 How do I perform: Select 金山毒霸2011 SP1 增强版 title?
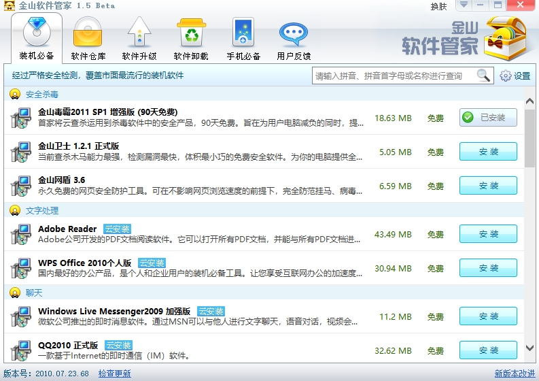coord(107,112)
